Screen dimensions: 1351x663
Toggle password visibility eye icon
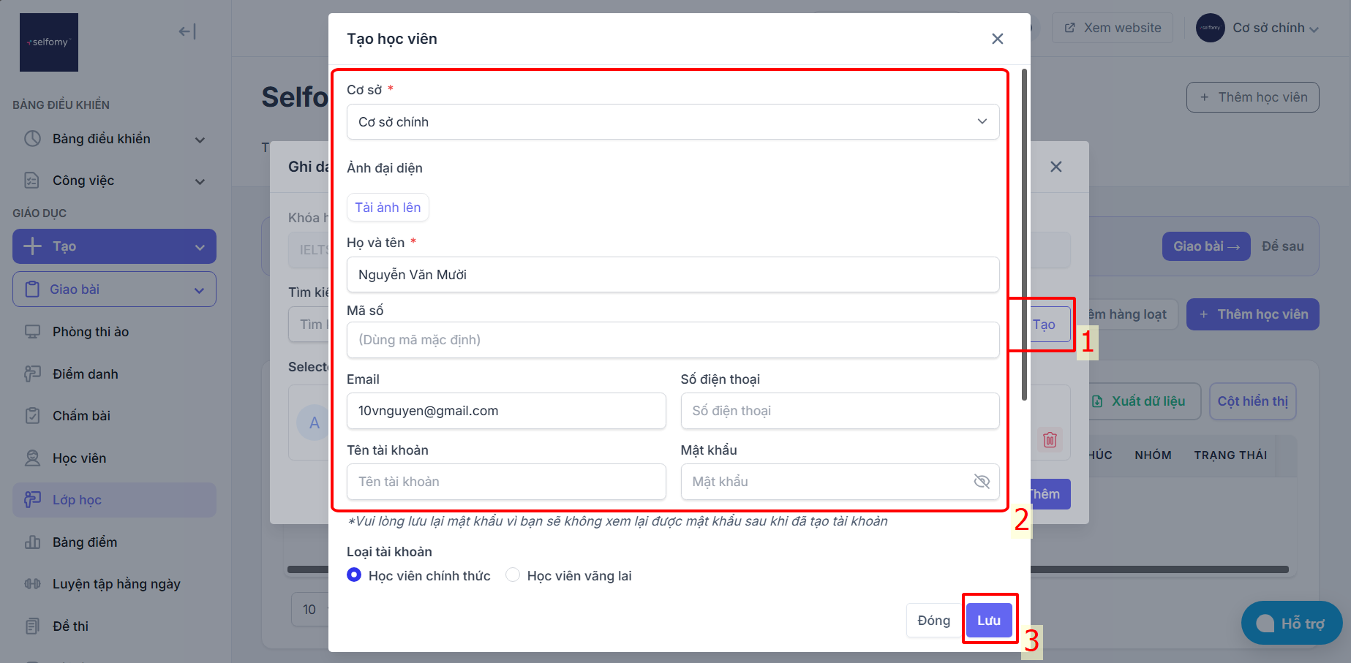982,481
